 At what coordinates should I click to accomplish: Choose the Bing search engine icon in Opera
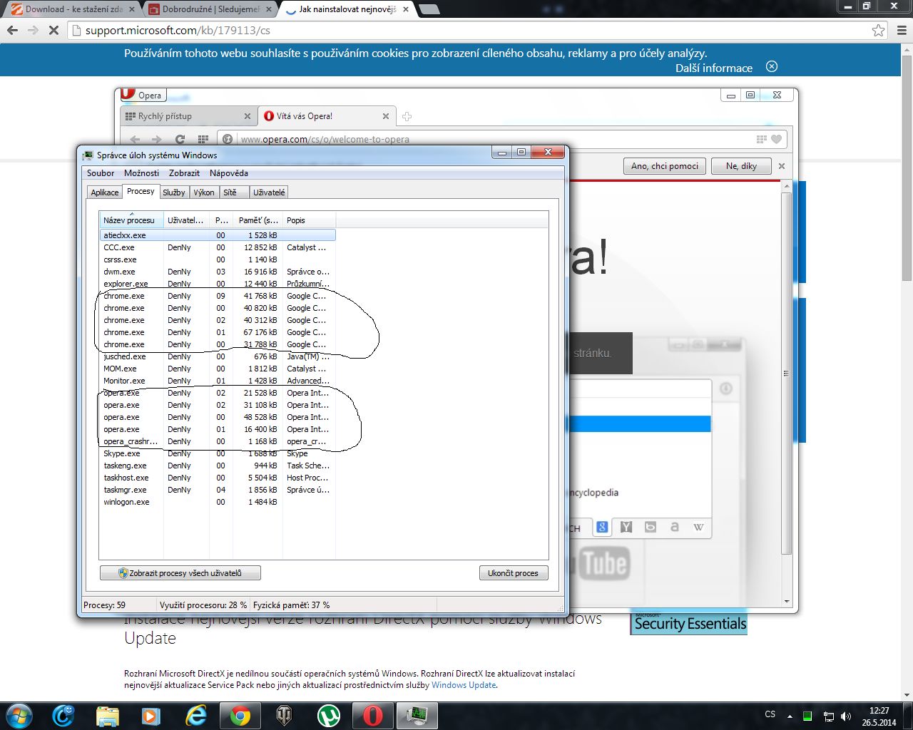click(x=651, y=527)
